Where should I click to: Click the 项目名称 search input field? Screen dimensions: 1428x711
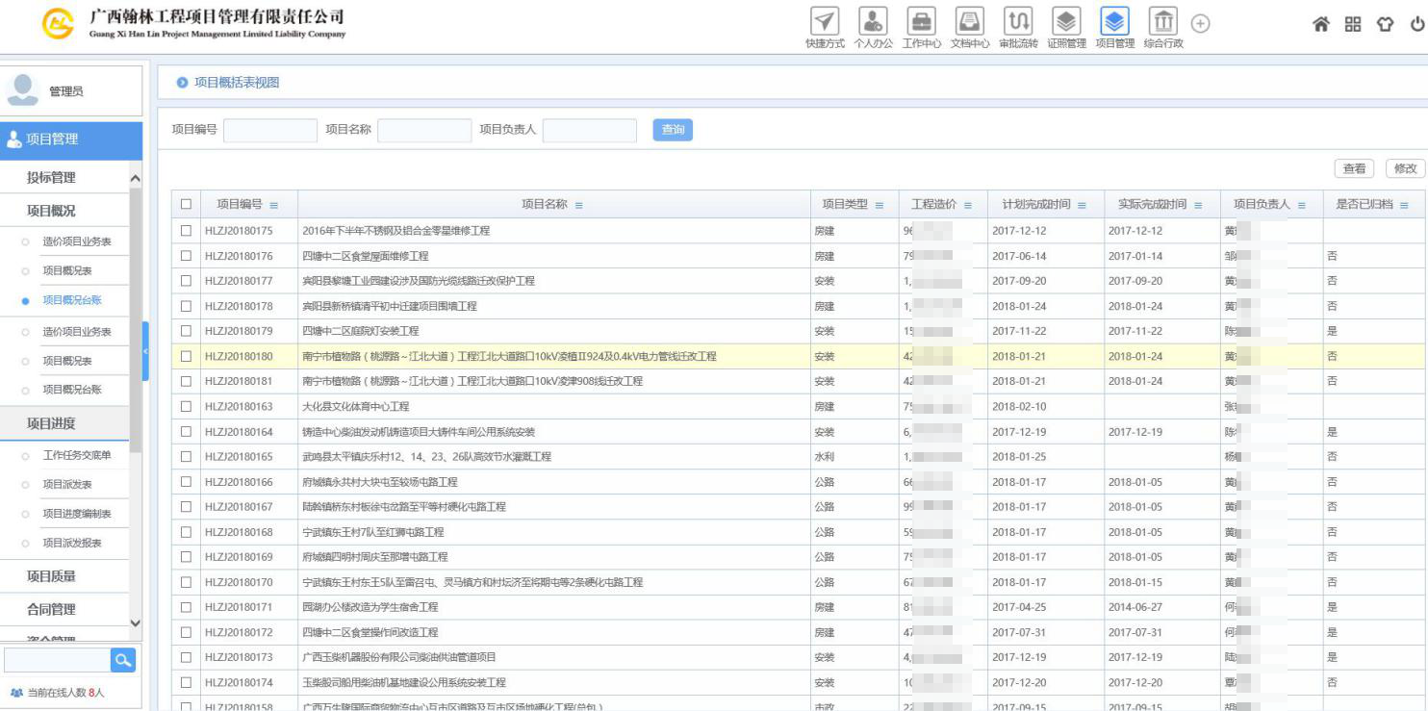[424, 130]
